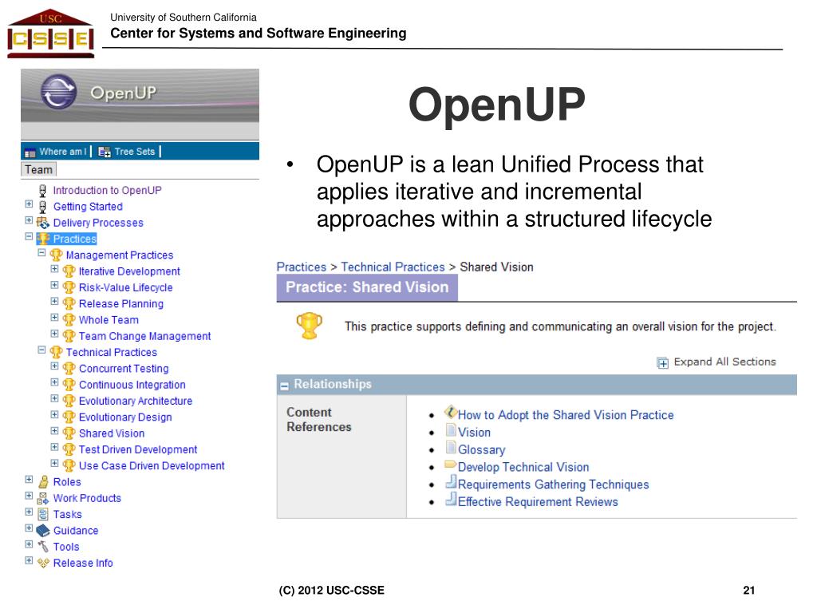Open Effective Requirement Reviews link
817x613 pixels.
click(x=538, y=501)
